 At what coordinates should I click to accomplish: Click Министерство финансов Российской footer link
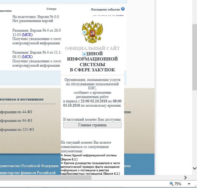(28, 172)
